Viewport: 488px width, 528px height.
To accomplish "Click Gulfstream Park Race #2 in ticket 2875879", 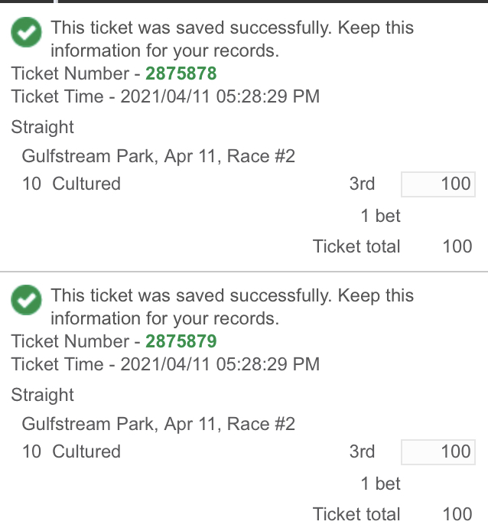I will [x=158, y=425].
